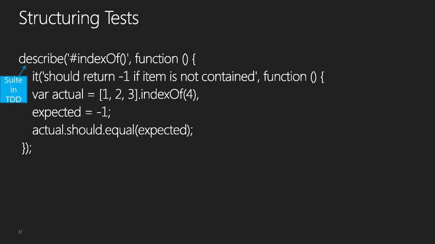Click the 'actual.should.equal(expected);' line
435x244 pixels.
[113, 130]
